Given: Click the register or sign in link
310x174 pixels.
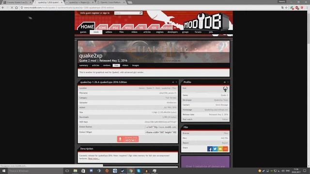Looking at the screenshot, I should 101,13.
